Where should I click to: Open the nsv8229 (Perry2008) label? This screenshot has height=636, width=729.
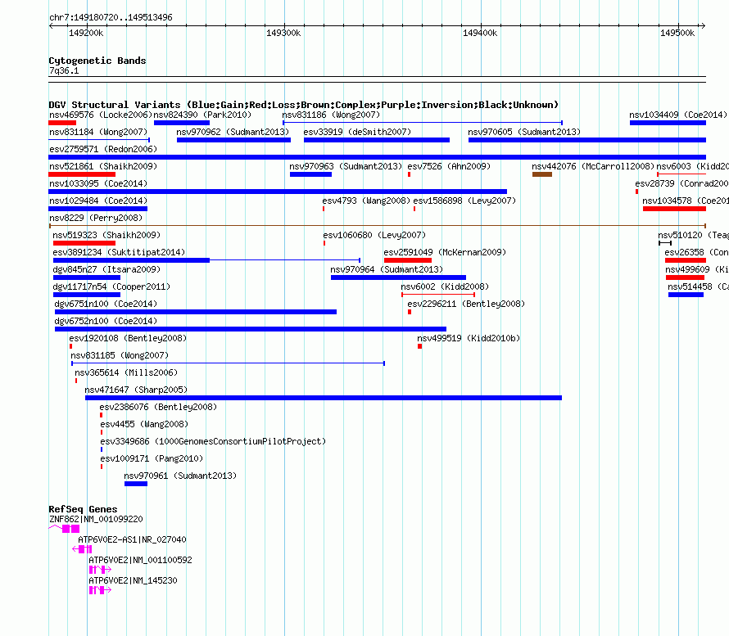[x=96, y=218]
